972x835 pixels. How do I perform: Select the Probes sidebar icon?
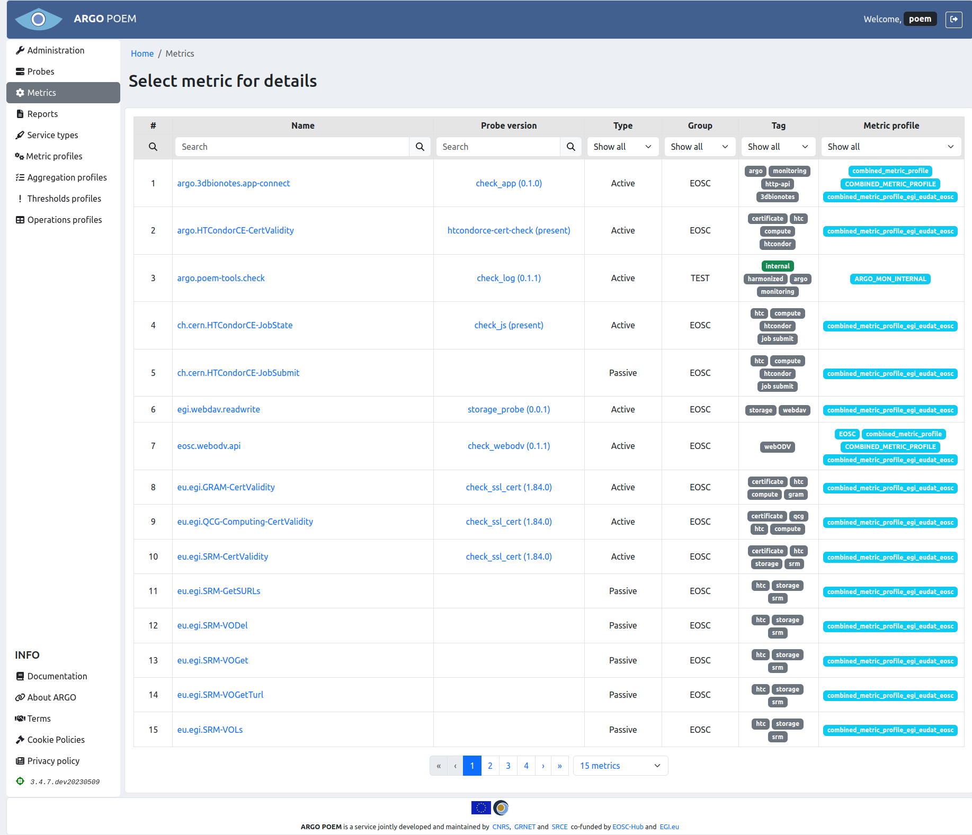20,71
